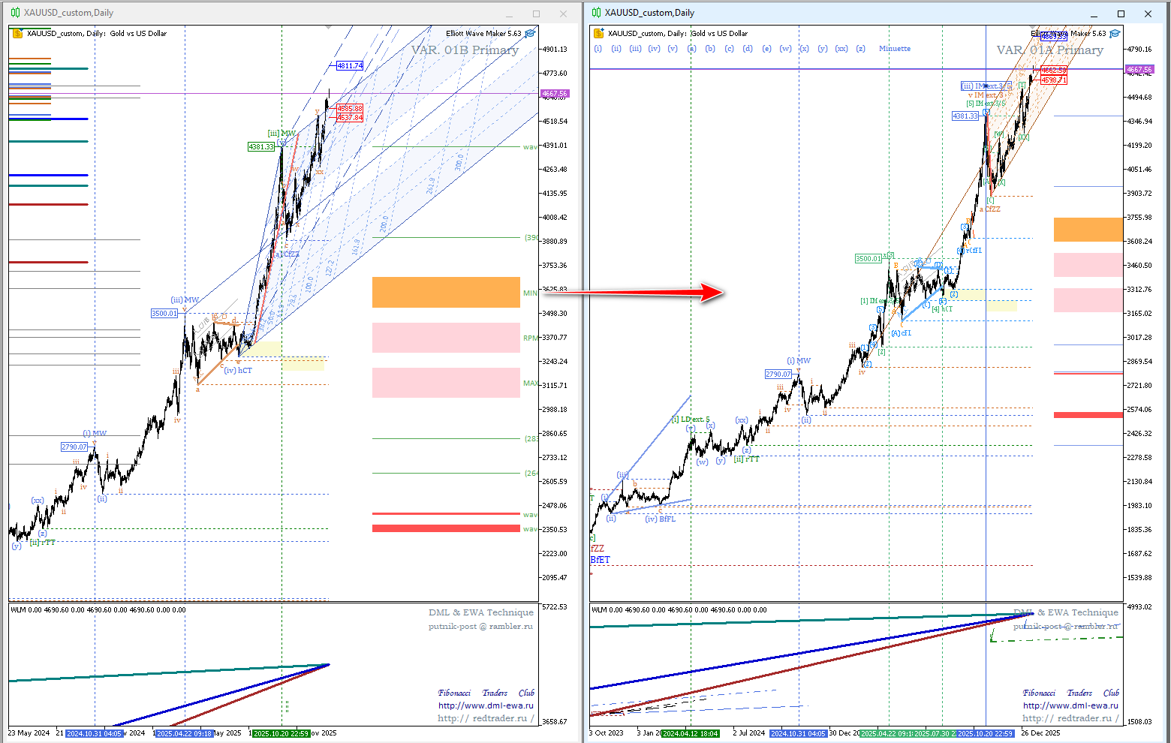Screen dimensions: 1171x743
Task: Select the (iii) wave label button
Action: [635, 49]
